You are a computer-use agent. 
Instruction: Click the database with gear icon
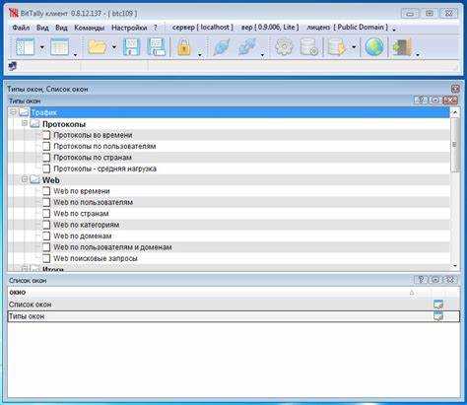click(309, 47)
